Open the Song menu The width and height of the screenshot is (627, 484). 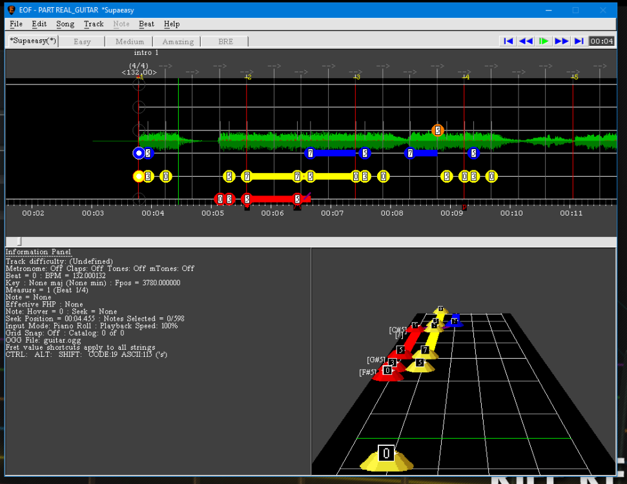point(65,24)
